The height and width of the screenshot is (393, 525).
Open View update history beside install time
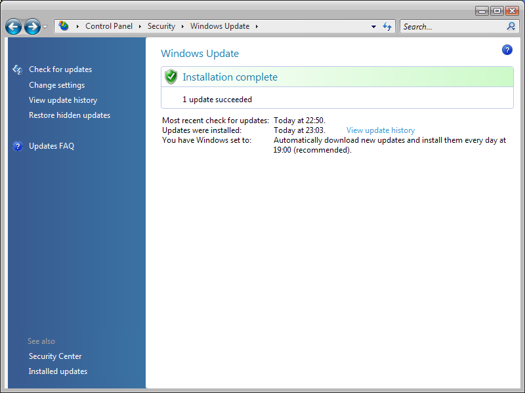click(381, 130)
